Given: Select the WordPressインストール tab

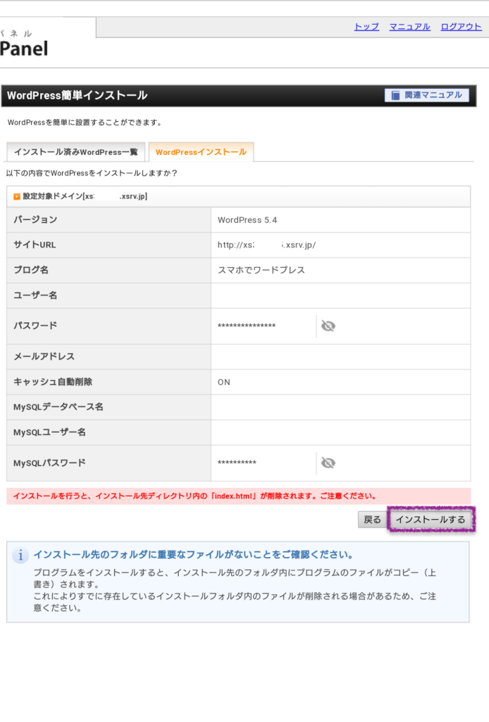Looking at the screenshot, I should tap(201, 152).
